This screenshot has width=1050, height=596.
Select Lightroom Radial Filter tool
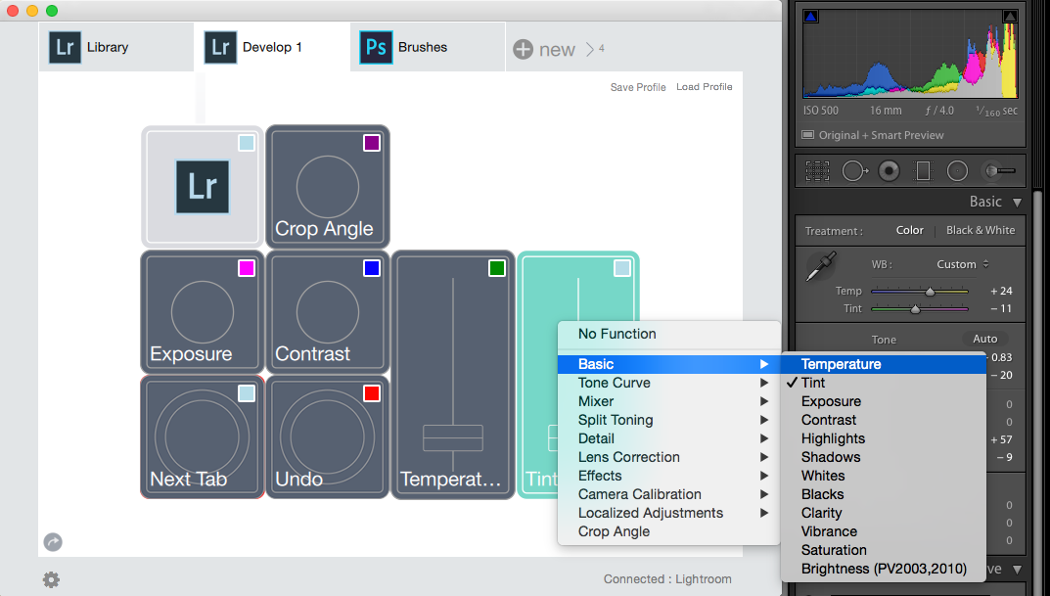(957, 170)
